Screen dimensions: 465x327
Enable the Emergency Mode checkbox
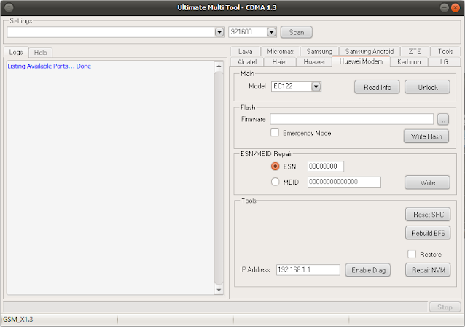pyautogui.click(x=275, y=132)
